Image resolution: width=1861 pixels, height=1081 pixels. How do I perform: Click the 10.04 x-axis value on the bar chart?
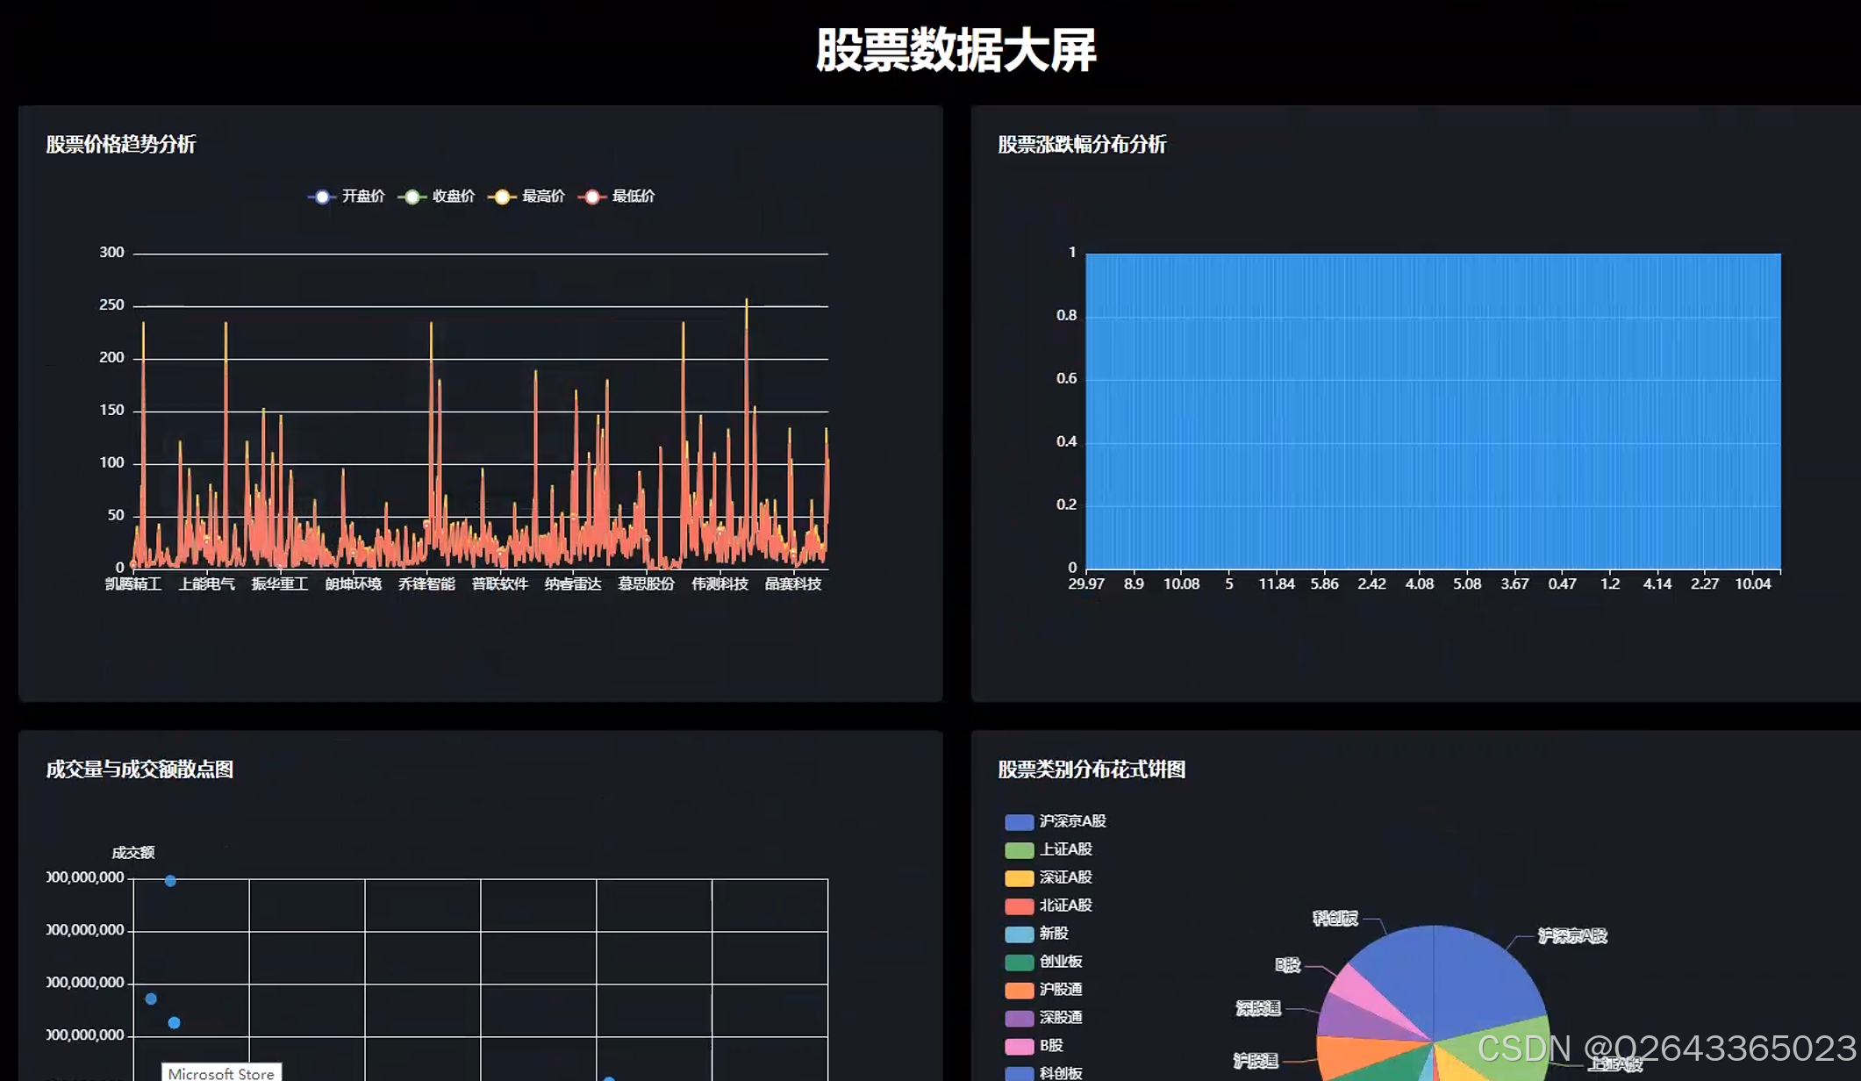click(x=1753, y=584)
